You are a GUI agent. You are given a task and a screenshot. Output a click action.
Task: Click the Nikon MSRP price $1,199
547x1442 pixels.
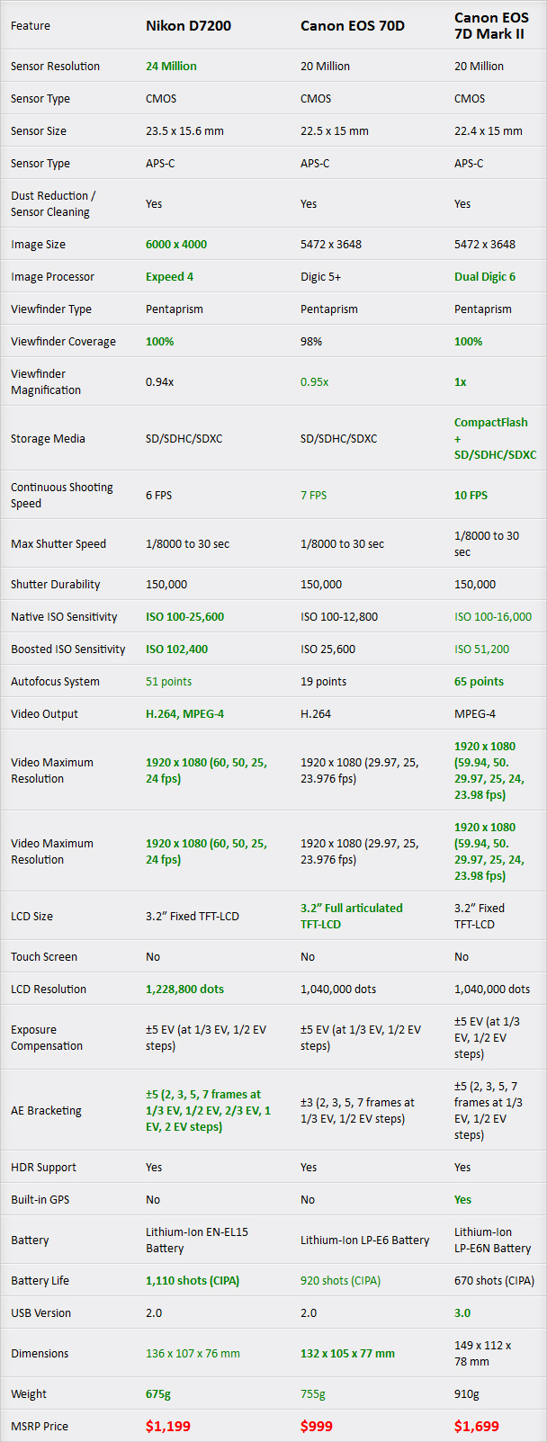168,1426
